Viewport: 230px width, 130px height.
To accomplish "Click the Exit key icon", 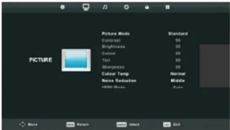I will [x=167, y=125].
